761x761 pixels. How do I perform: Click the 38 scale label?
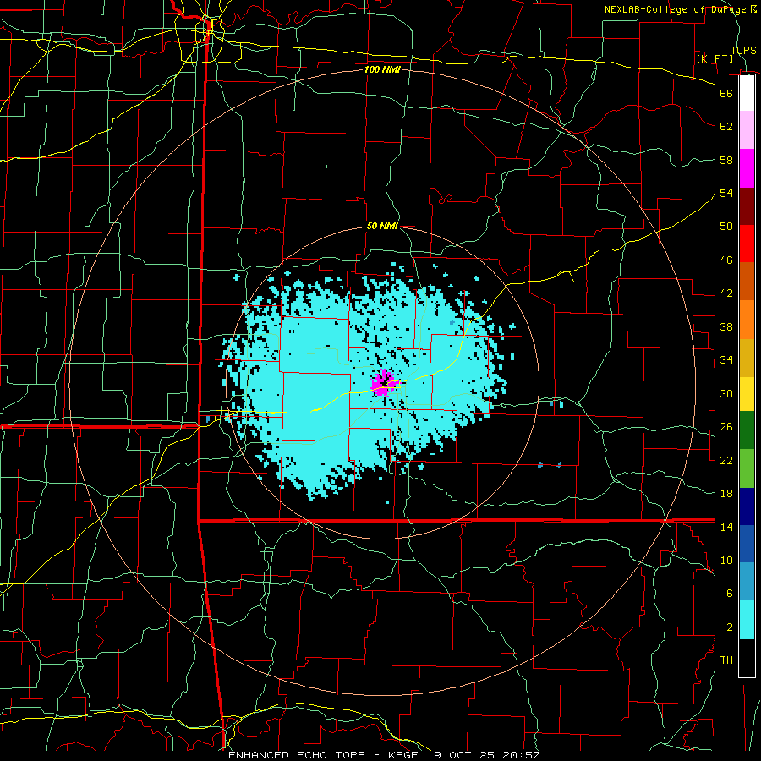click(x=726, y=326)
